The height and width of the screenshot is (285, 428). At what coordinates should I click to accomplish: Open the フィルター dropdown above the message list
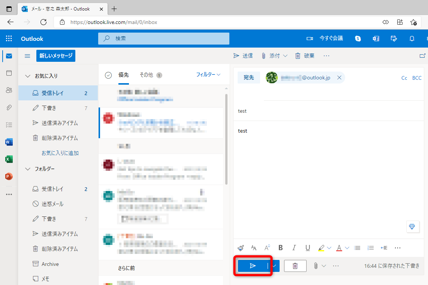[x=208, y=75]
